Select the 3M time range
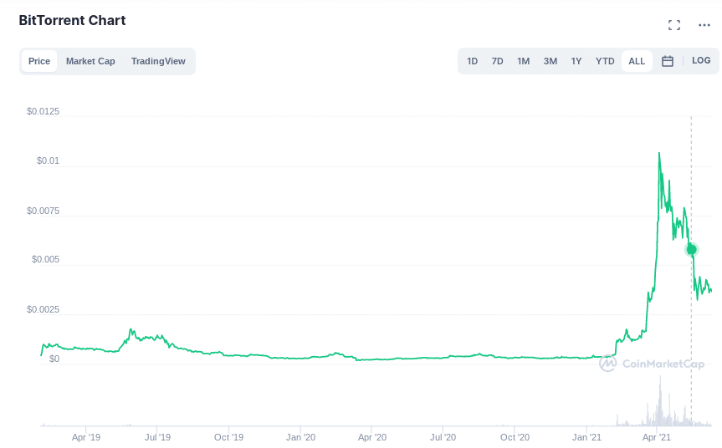 tap(550, 61)
